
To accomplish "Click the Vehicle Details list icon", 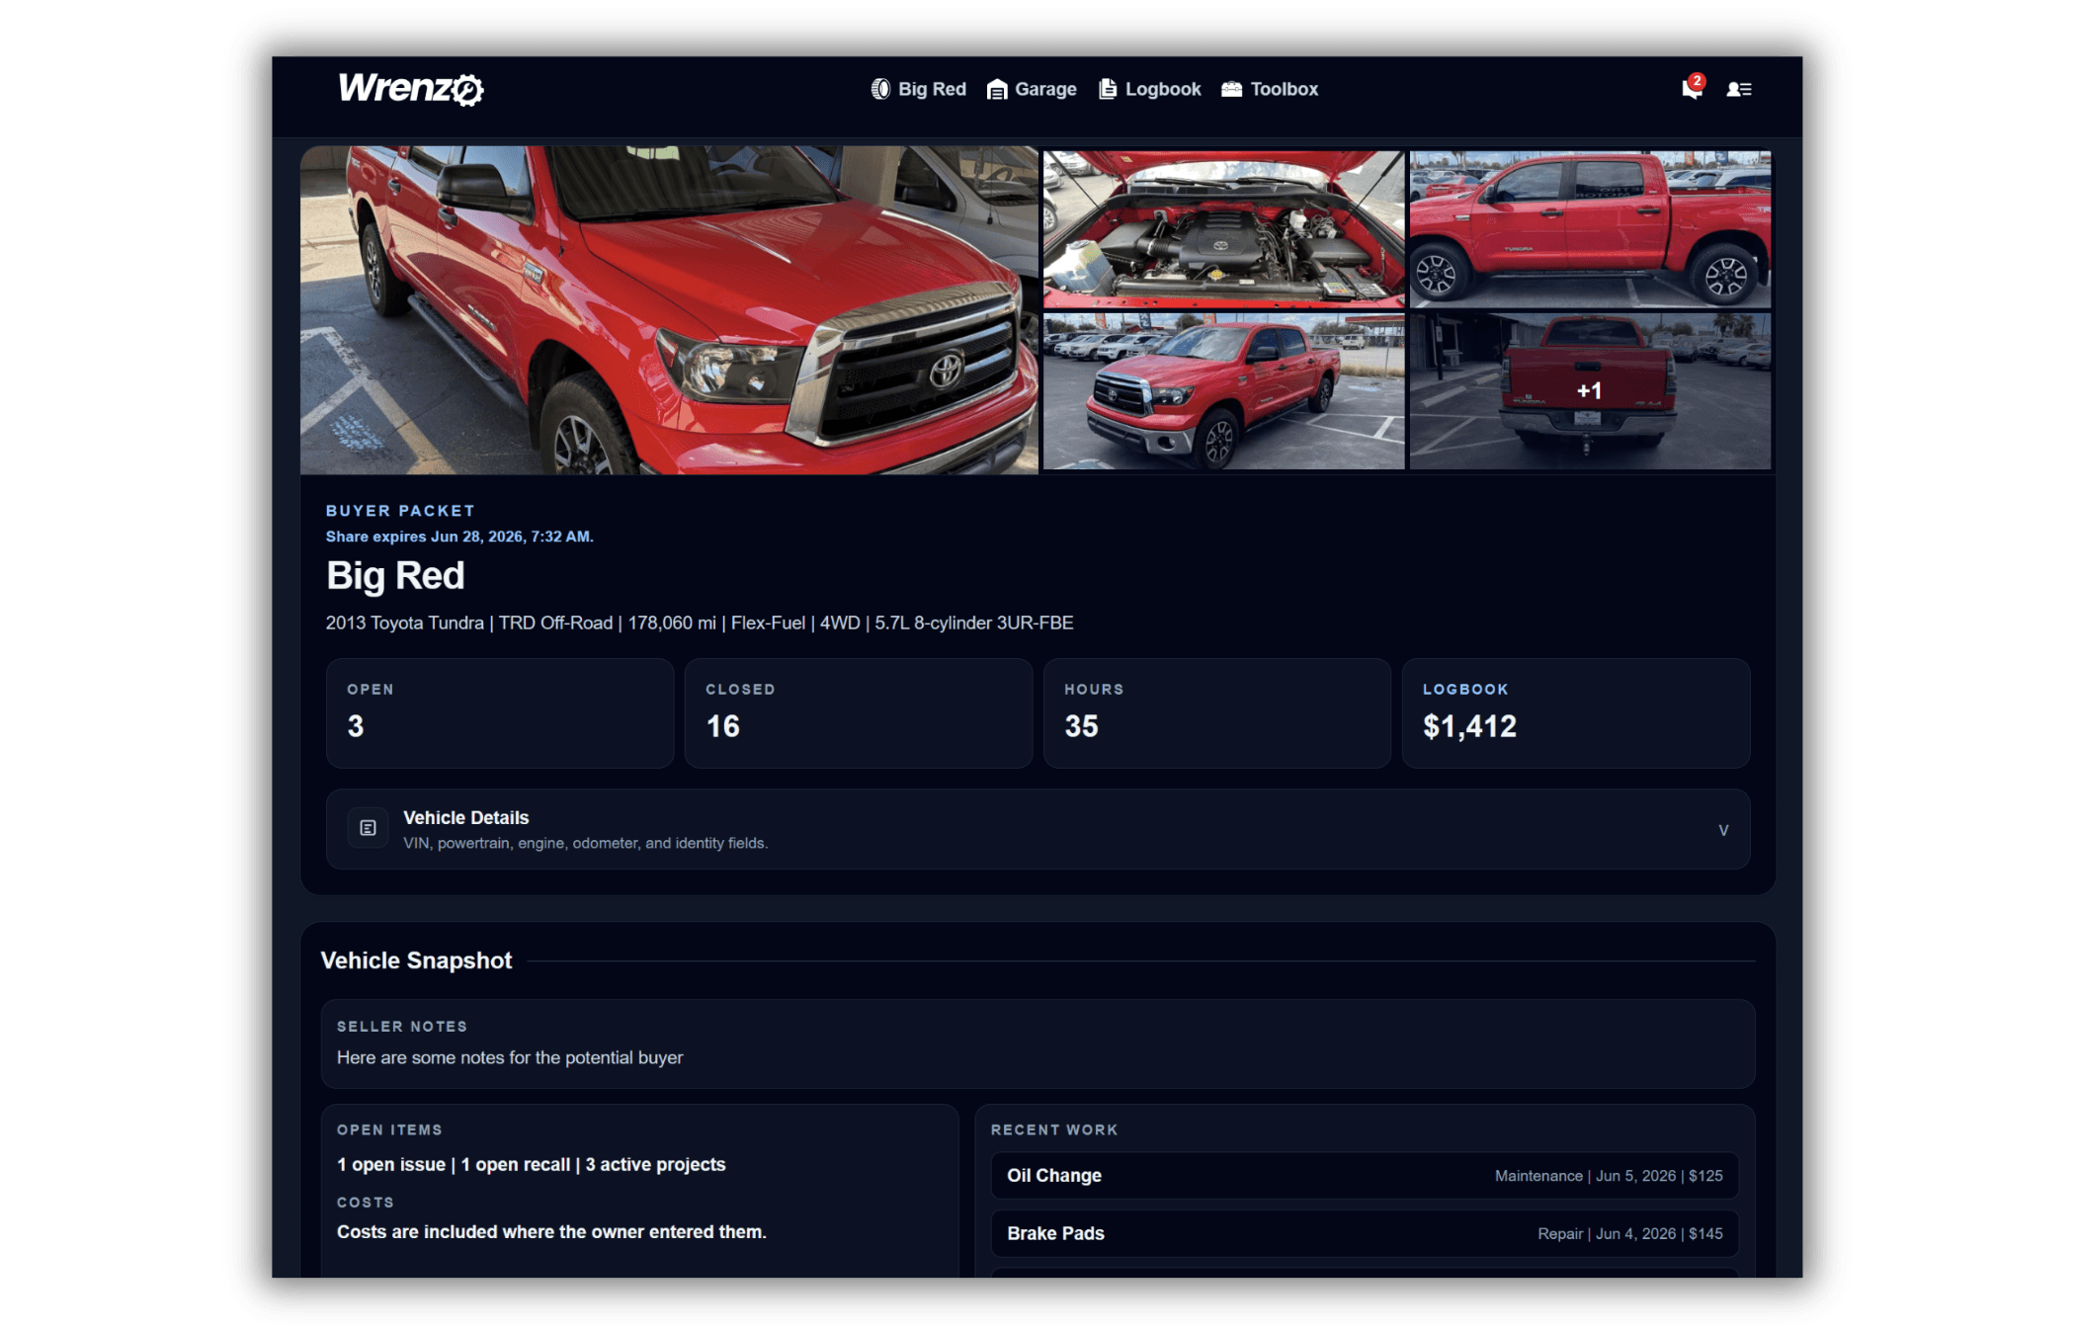I will pyautogui.click(x=368, y=828).
